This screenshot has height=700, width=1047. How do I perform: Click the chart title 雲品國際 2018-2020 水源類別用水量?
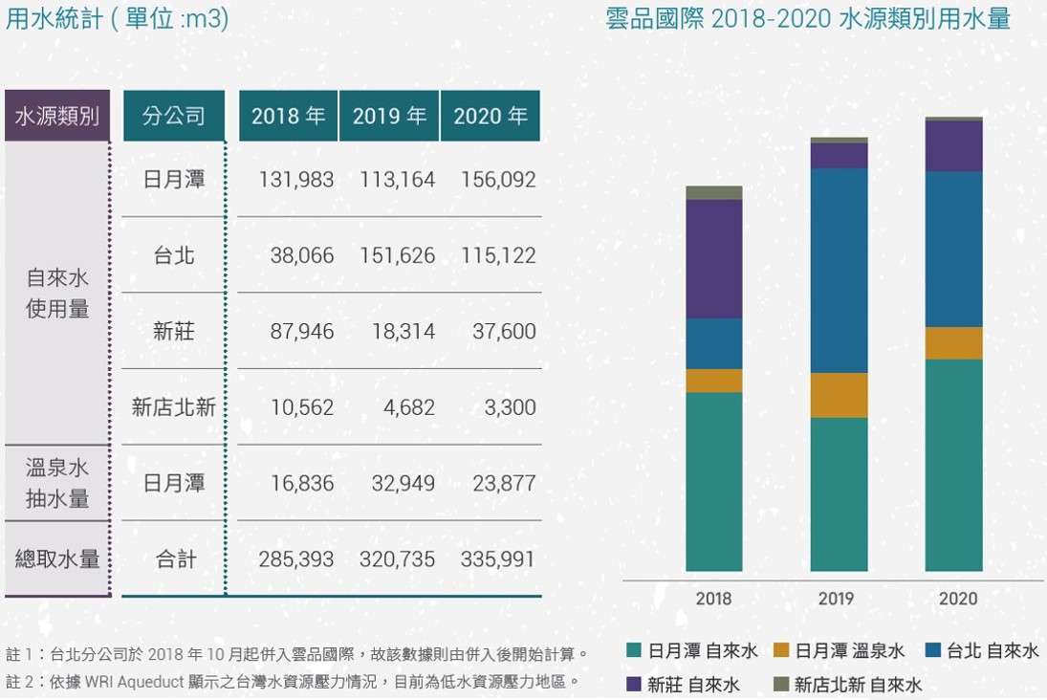808,18
